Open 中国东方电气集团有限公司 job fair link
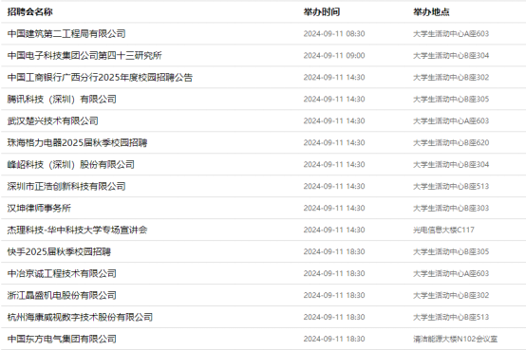Image resolution: width=526 pixels, height=350 pixels. coord(62,339)
